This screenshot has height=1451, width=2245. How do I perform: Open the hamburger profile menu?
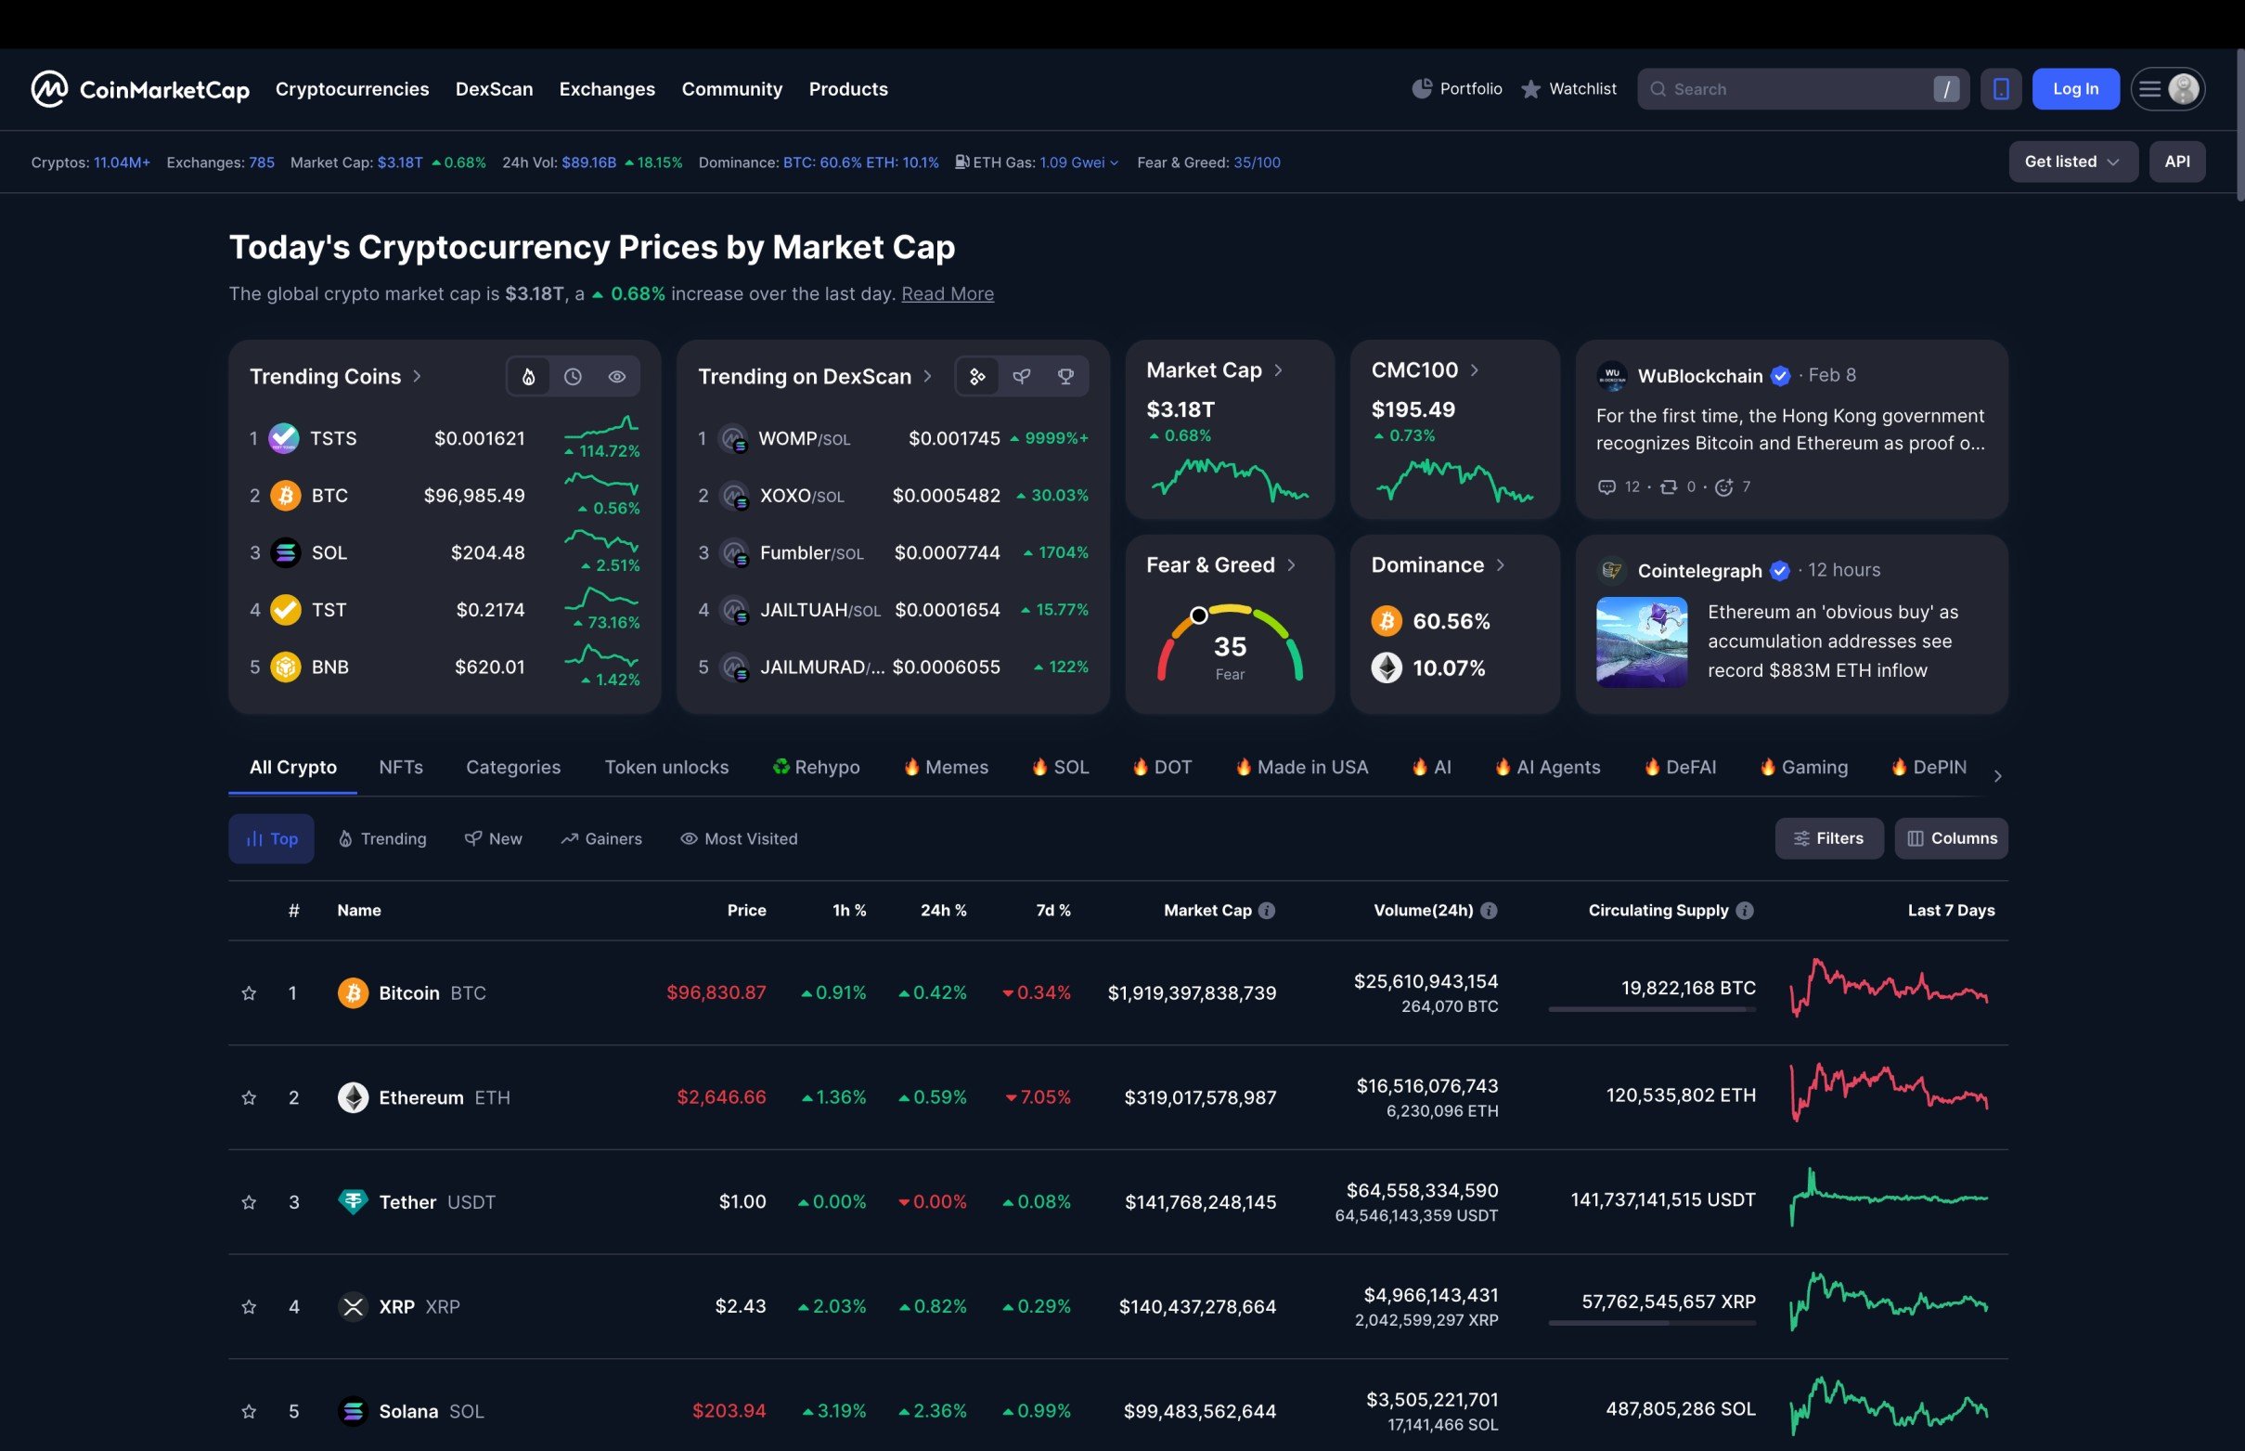point(2167,88)
